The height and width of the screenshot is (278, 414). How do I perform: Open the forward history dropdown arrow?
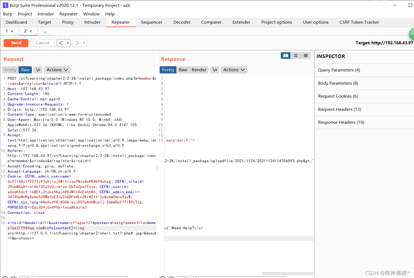pyautogui.click(x=84, y=43)
